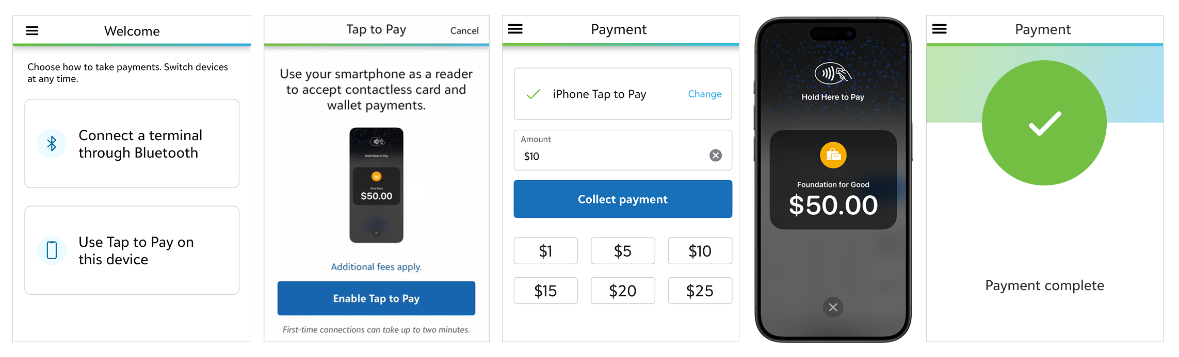Select Use Tap to Pay on this device
This screenshot has width=1179, height=357.
[x=132, y=250]
